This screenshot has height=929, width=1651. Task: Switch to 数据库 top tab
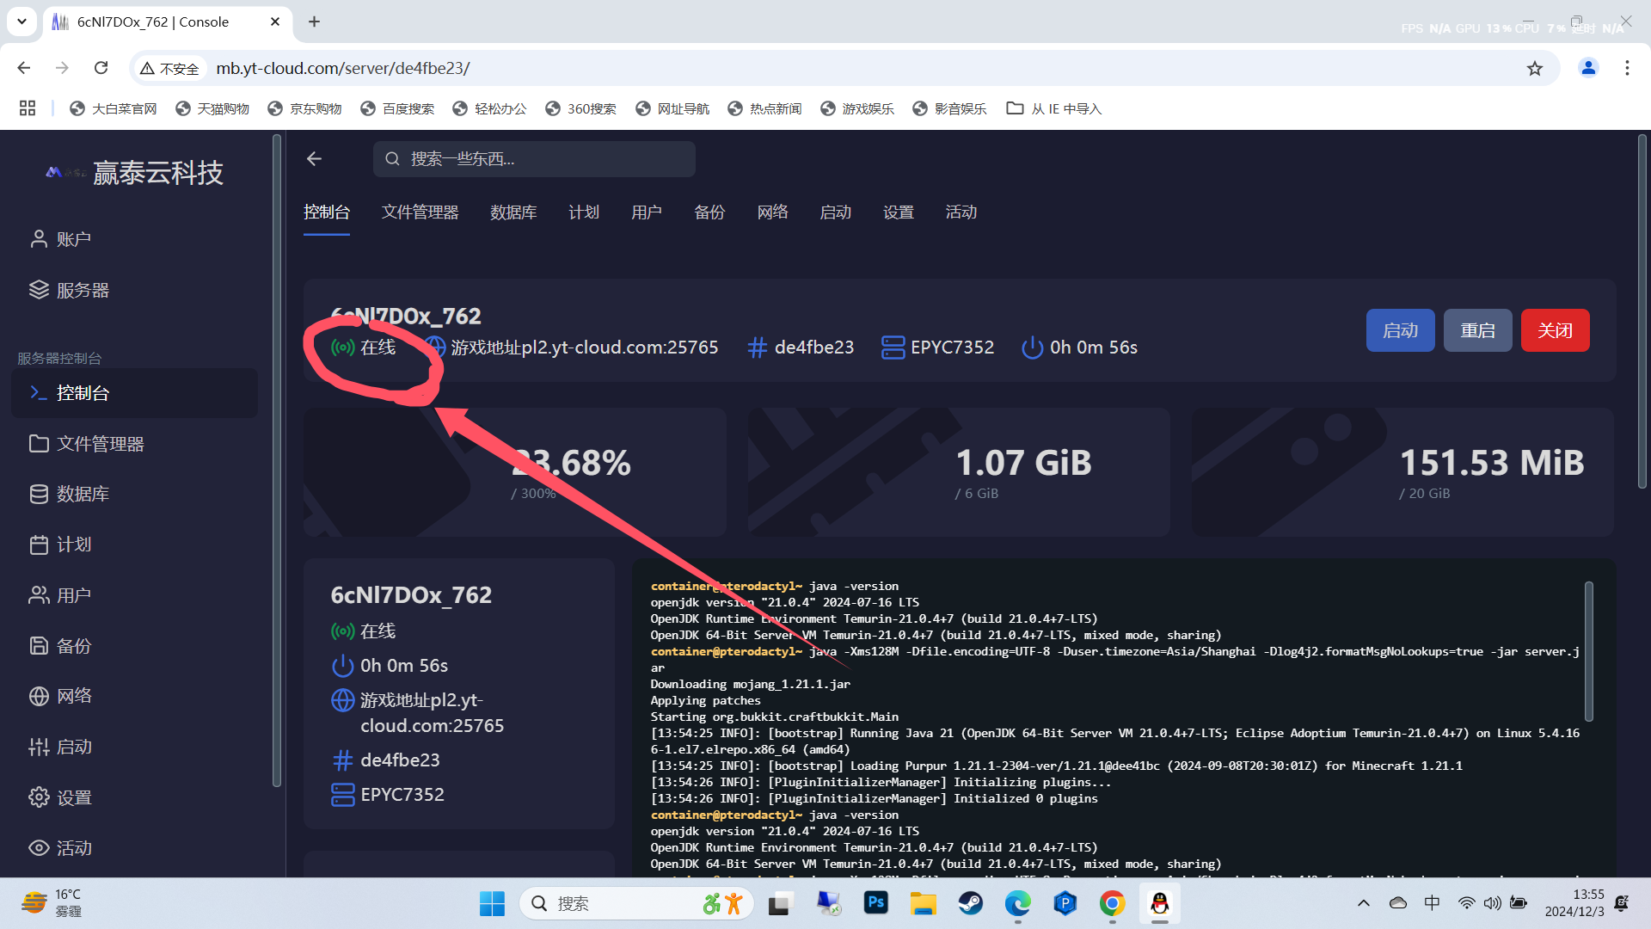[513, 212]
